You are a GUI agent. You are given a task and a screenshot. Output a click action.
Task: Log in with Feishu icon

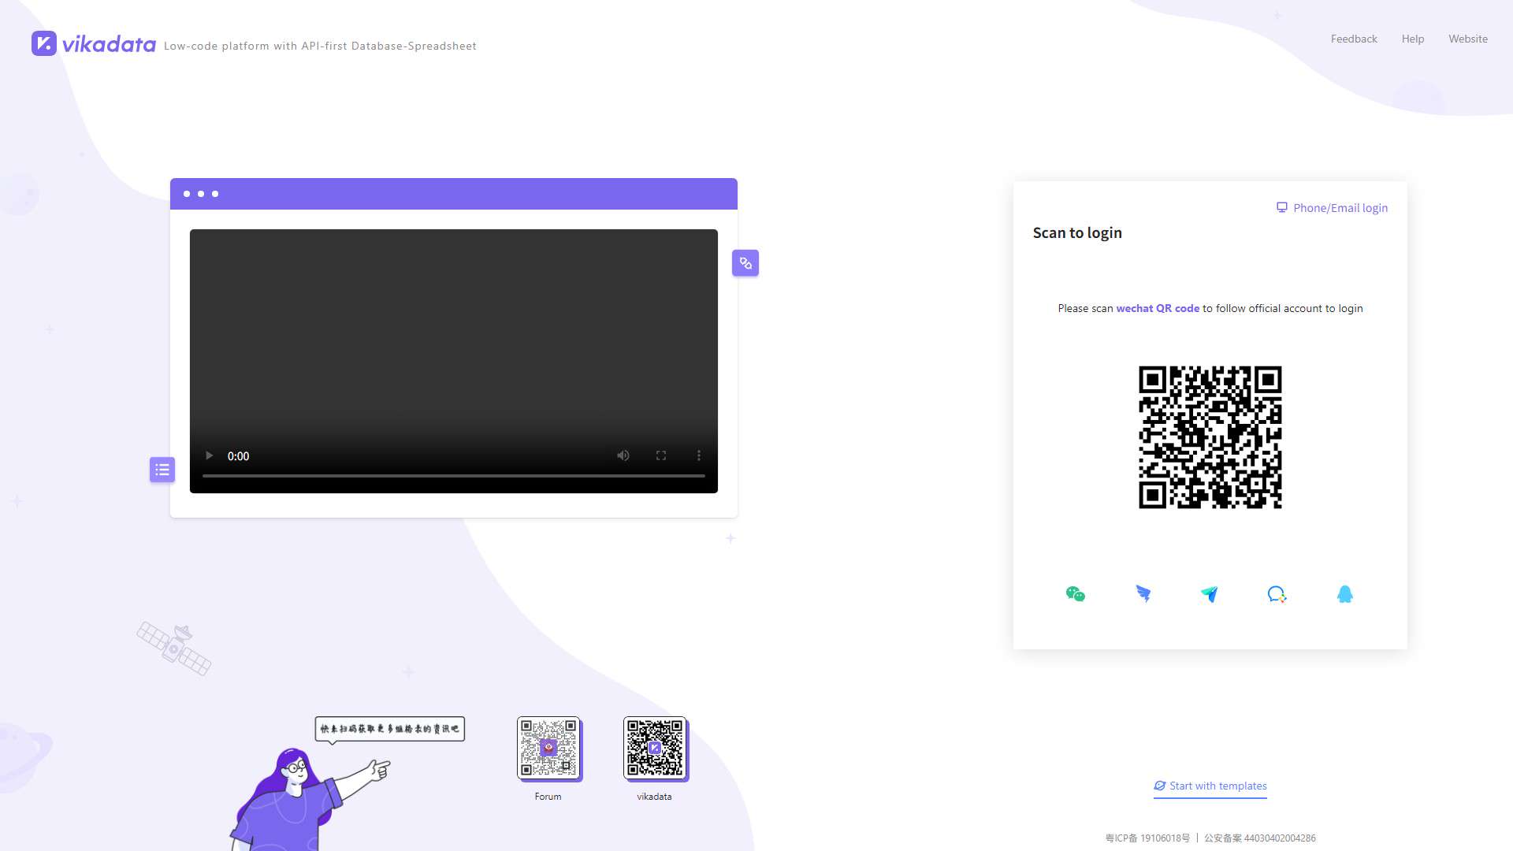1210,594
